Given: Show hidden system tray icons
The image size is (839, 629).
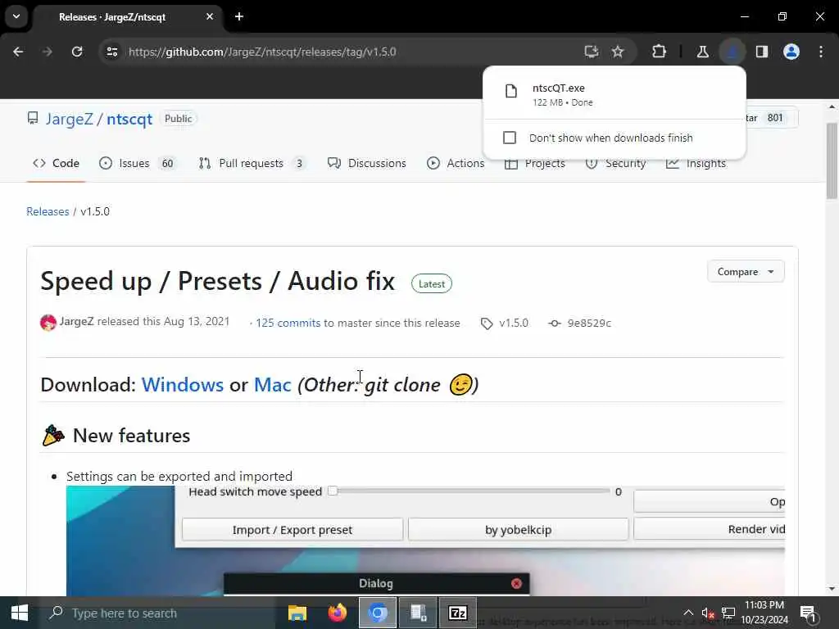Looking at the screenshot, I should (x=688, y=613).
